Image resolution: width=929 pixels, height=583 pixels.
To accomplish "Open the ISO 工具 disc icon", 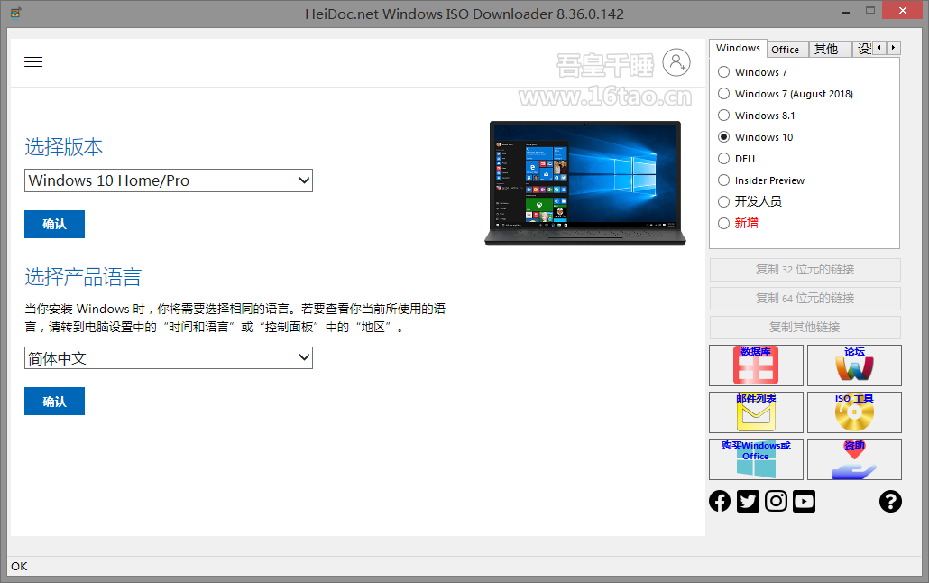I will pyautogui.click(x=854, y=412).
